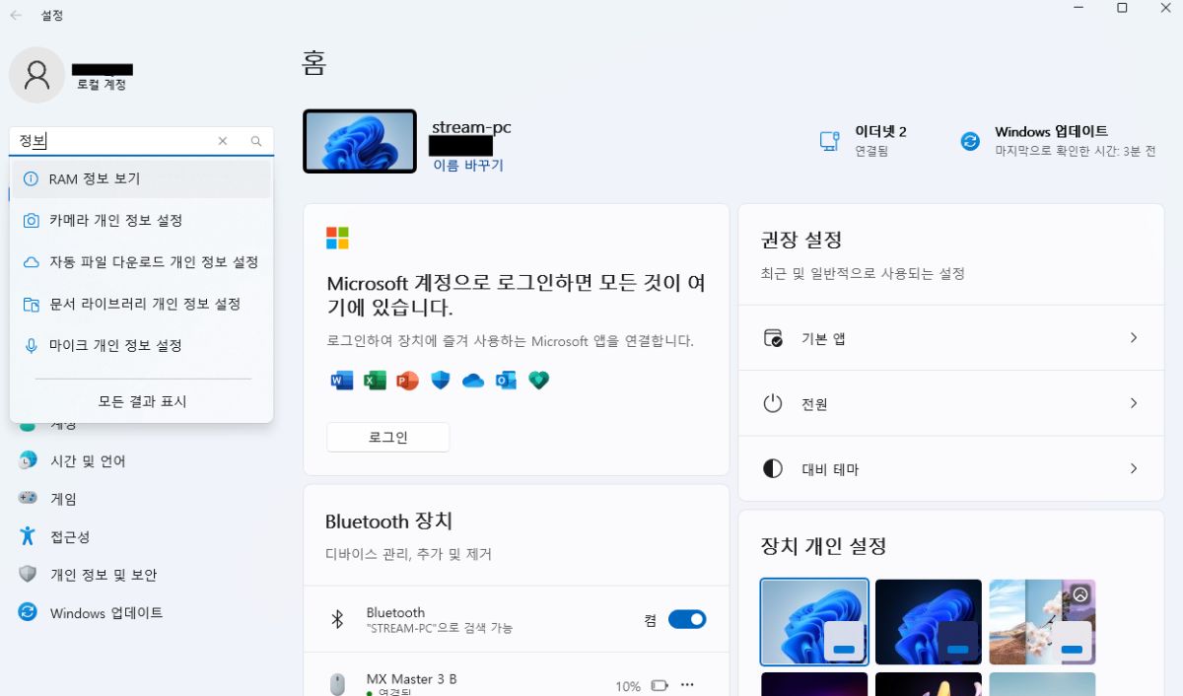Click the search magnifier icon

pyautogui.click(x=256, y=141)
